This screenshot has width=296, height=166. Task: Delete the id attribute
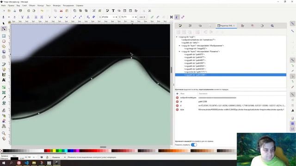pos(177,101)
